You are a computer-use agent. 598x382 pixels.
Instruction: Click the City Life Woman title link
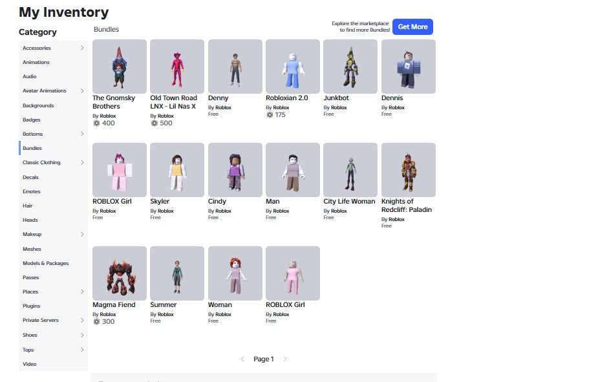(x=349, y=201)
